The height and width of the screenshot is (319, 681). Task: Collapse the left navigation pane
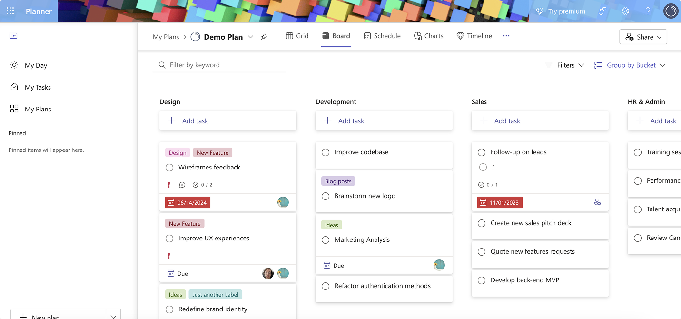(x=14, y=35)
